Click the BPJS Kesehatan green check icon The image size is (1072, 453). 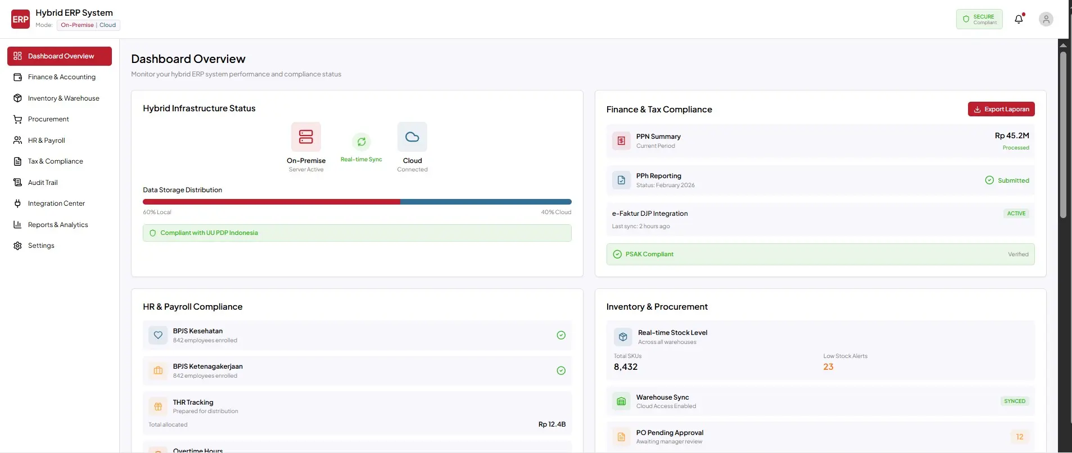(x=561, y=335)
